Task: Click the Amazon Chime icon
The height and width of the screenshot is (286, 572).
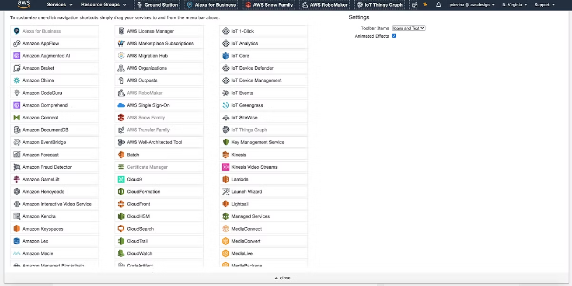Action: (17, 81)
